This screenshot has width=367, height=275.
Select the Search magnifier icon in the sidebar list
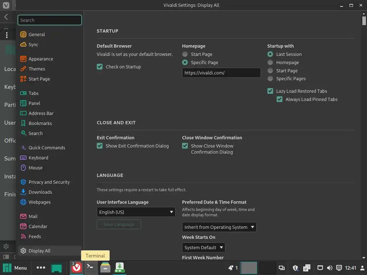[23, 133]
